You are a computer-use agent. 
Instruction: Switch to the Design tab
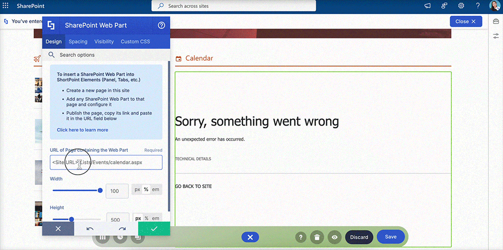(53, 42)
